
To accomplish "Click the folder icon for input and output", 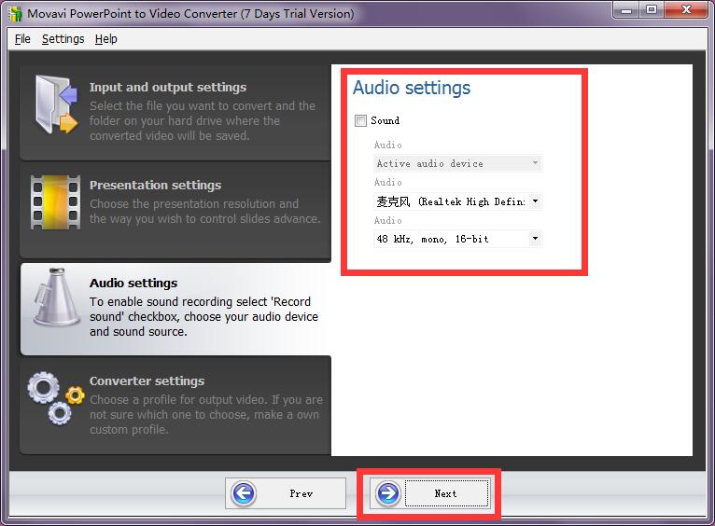I will (56, 104).
